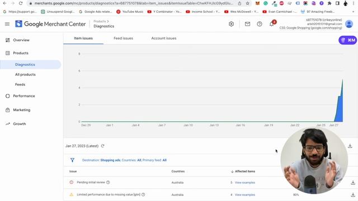View examples for missing gtin issue
The height and width of the screenshot is (201, 358).
(x=245, y=195)
